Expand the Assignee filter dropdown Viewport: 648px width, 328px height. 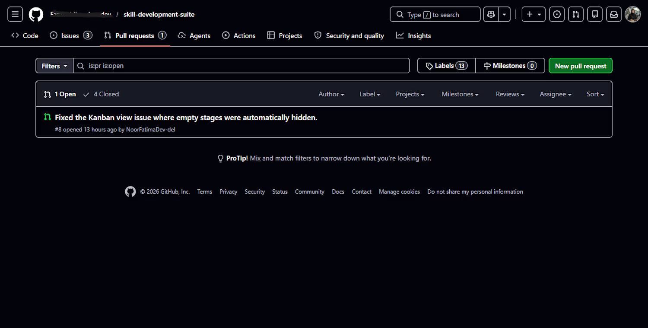556,94
